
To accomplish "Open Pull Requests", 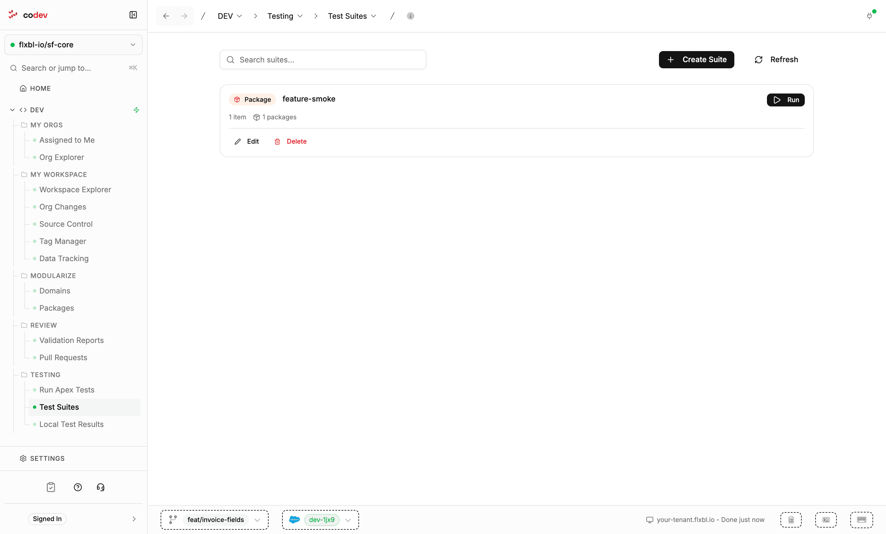I will (63, 357).
